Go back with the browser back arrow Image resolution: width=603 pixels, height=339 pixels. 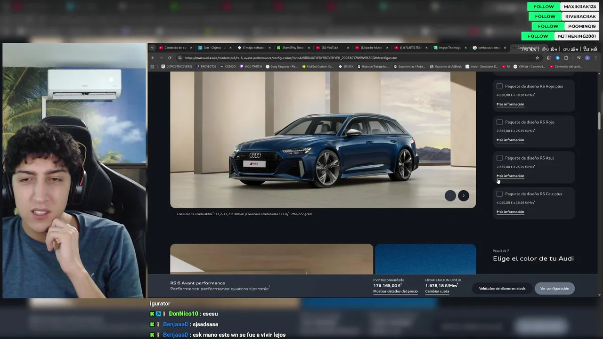point(153,58)
